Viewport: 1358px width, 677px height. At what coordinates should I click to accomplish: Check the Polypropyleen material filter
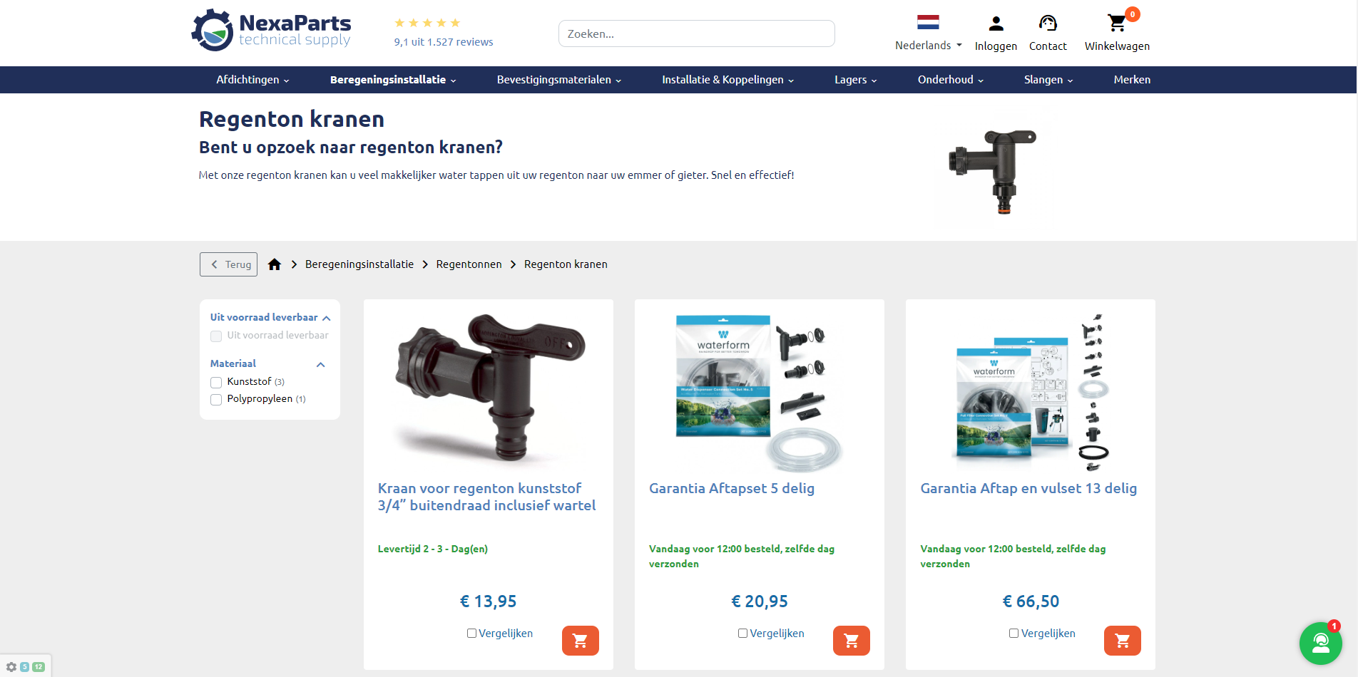(x=216, y=400)
